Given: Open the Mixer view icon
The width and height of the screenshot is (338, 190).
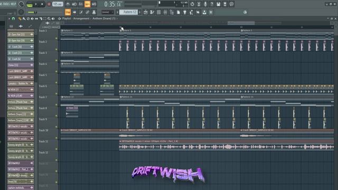Looking at the screenshot, I should (x=165, y=12).
